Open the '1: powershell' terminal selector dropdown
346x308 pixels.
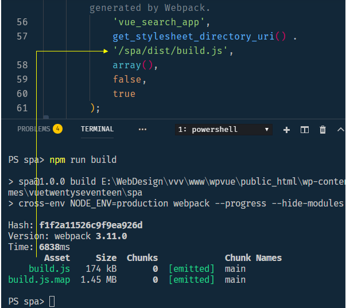223,130
